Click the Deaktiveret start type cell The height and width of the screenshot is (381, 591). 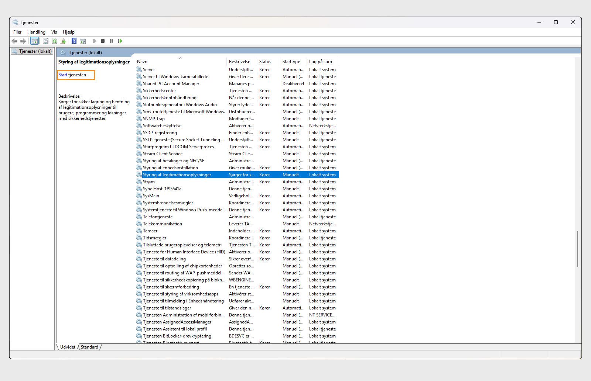(293, 83)
